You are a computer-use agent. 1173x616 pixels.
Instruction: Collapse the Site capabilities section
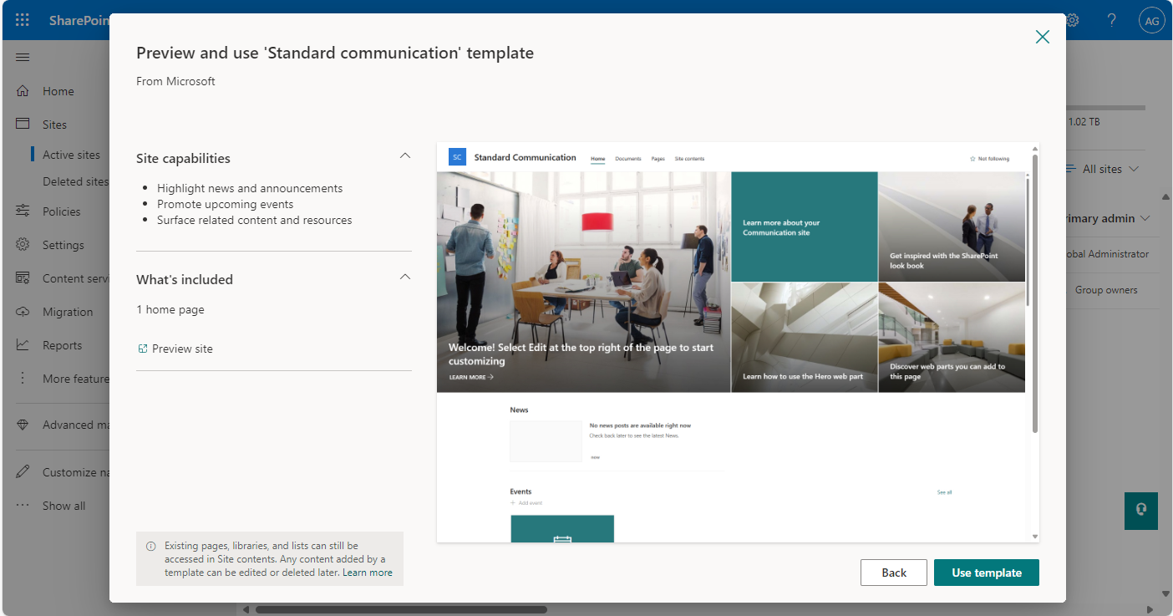[x=404, y=155]
